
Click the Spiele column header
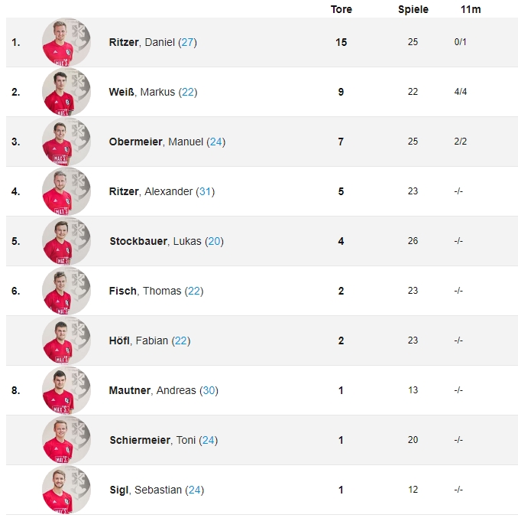click(x=413, y=9)
